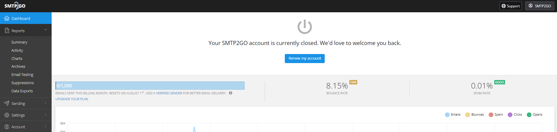Expand the Sending menu chevron
The image size is (557, 132).
pyautogui.click(x=46, y=103)
